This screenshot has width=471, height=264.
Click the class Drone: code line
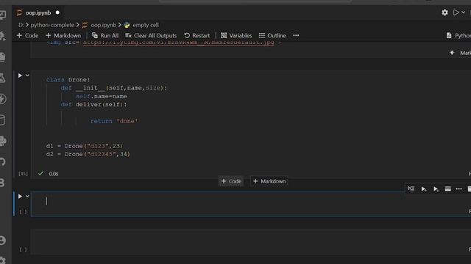[x=68, y=80]
